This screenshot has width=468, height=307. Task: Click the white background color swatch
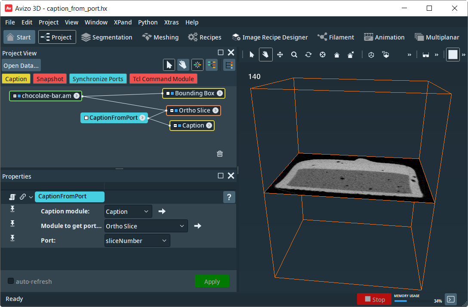tap(453, 55)
